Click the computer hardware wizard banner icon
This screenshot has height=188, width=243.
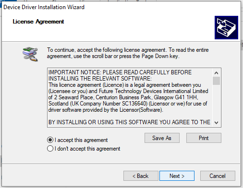(x=226, y=27)
